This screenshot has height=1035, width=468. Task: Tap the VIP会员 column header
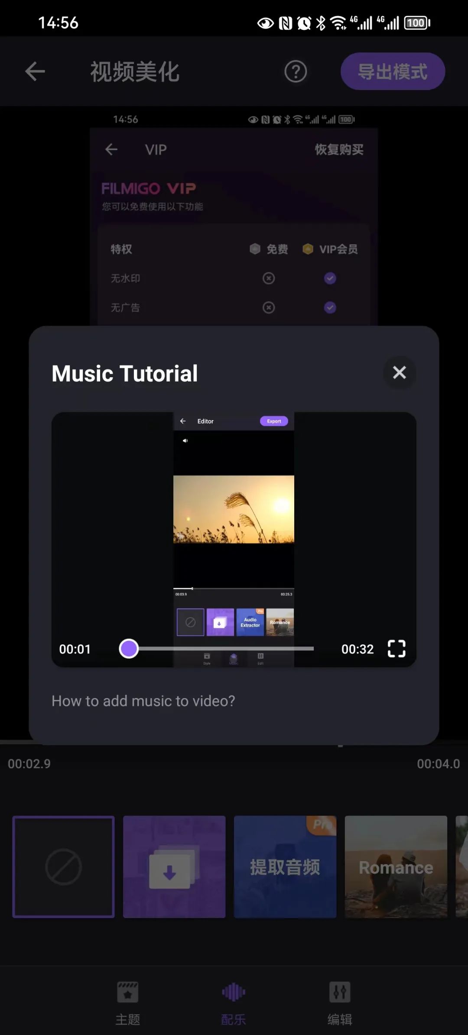coord(330,249)
